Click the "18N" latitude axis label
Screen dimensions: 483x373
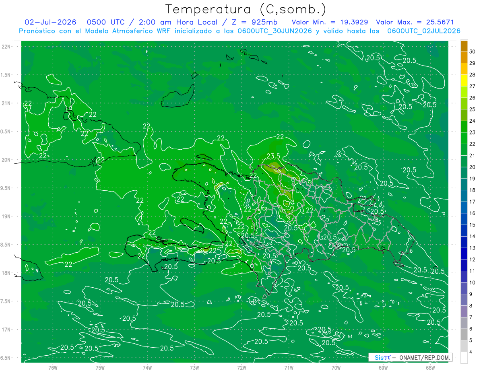coord(6,273)
